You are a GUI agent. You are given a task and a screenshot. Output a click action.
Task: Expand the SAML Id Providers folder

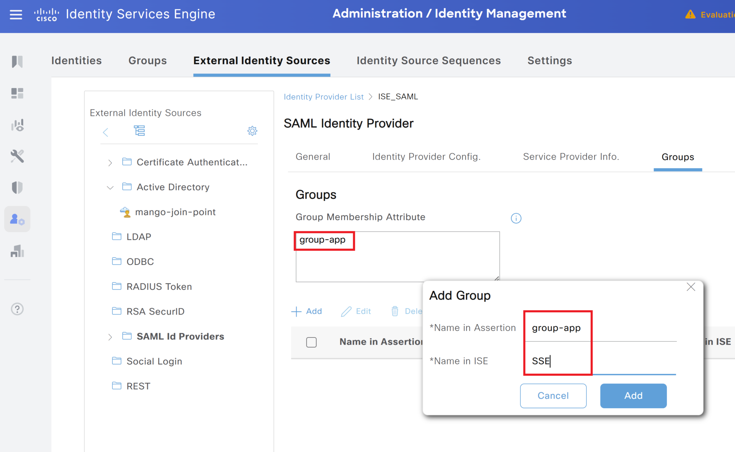click(x=110, y=336)
